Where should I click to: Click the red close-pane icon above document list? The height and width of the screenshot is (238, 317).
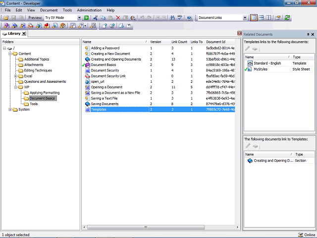(239, 33)
